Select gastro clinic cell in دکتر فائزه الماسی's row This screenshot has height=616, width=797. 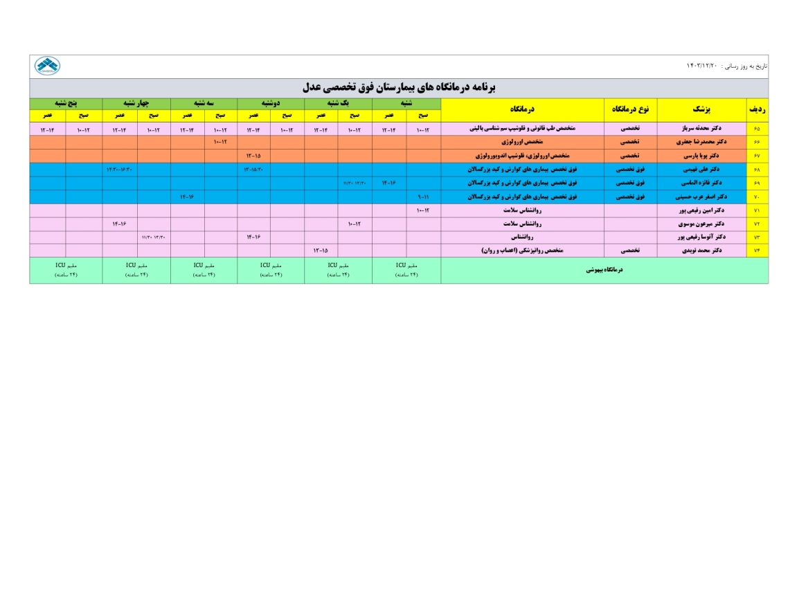pyautogui.click(x=522, y=183)
